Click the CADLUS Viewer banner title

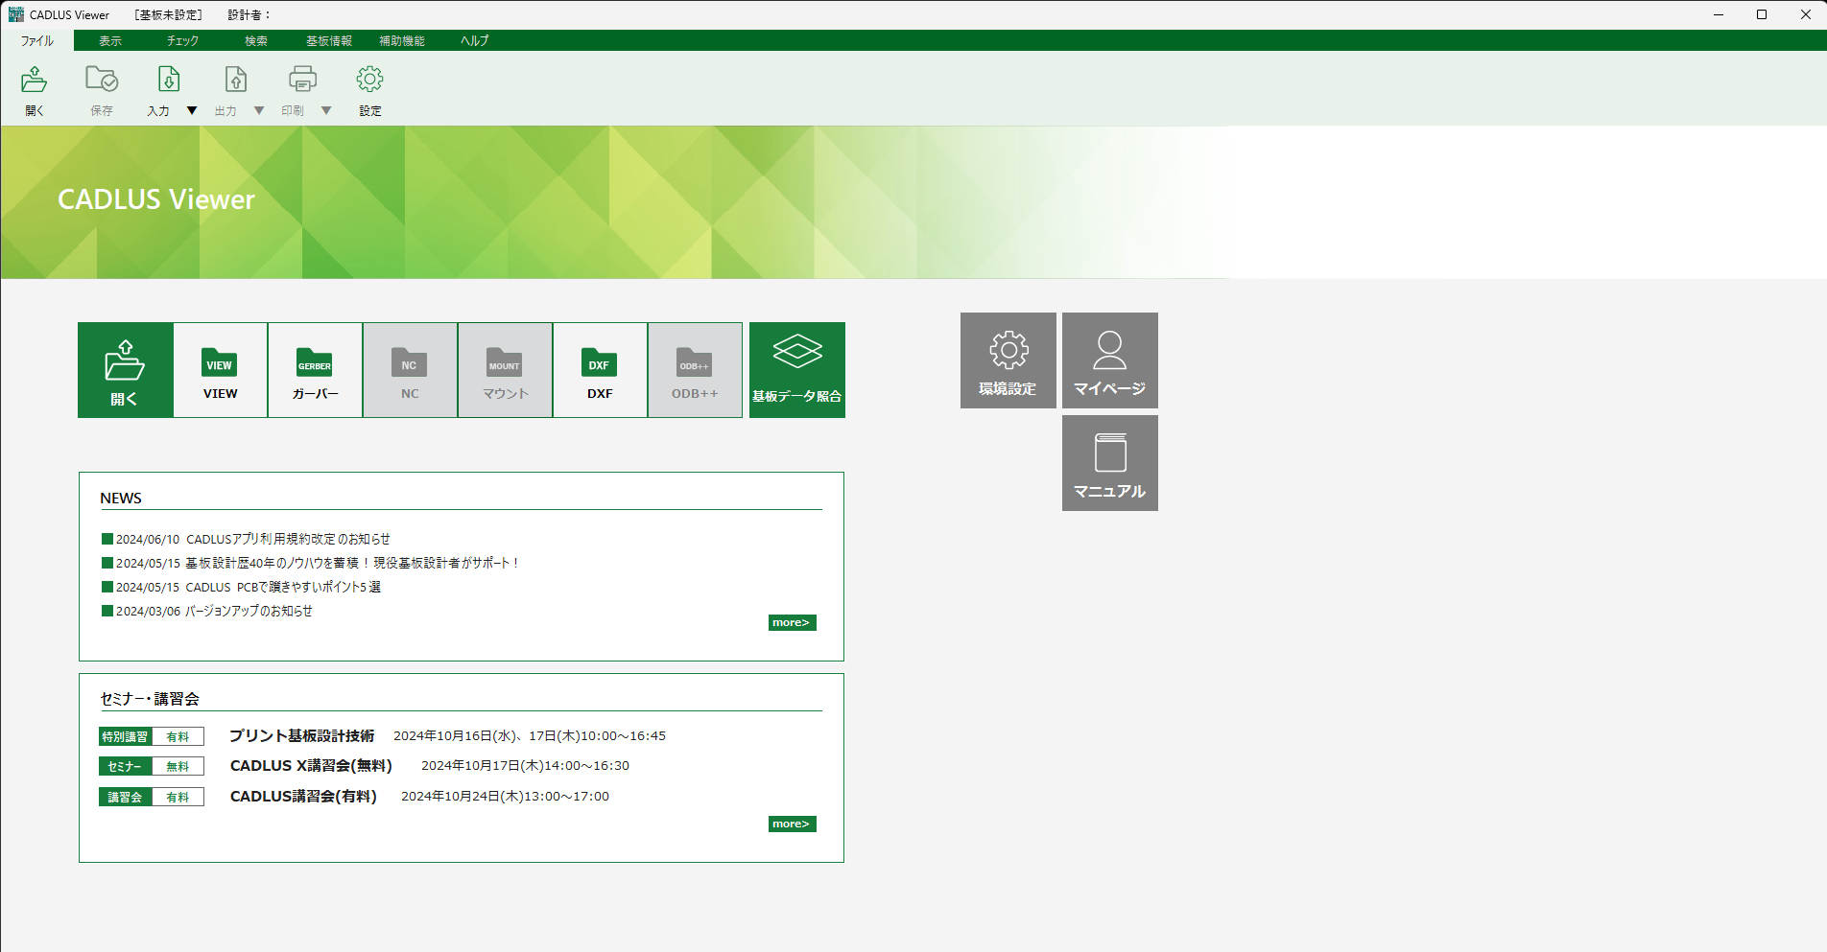point(156,199)
